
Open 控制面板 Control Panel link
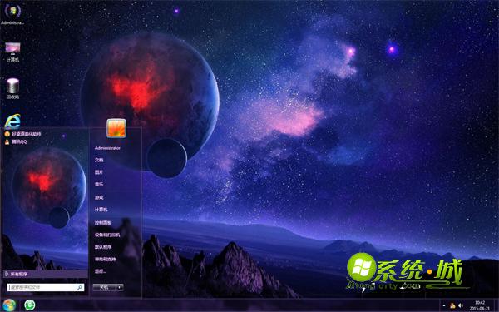[x=103, y=223]
